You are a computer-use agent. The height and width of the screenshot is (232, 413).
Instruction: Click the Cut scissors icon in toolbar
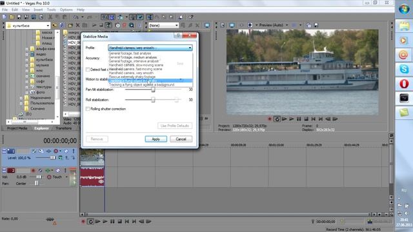pyautogui.click(x=50, y=17)
